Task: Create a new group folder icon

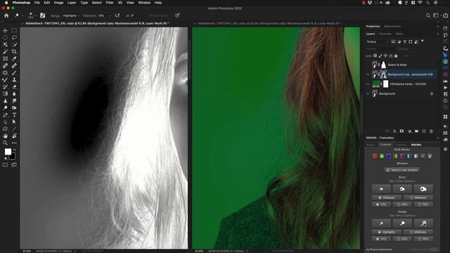Action: [416, 131]
